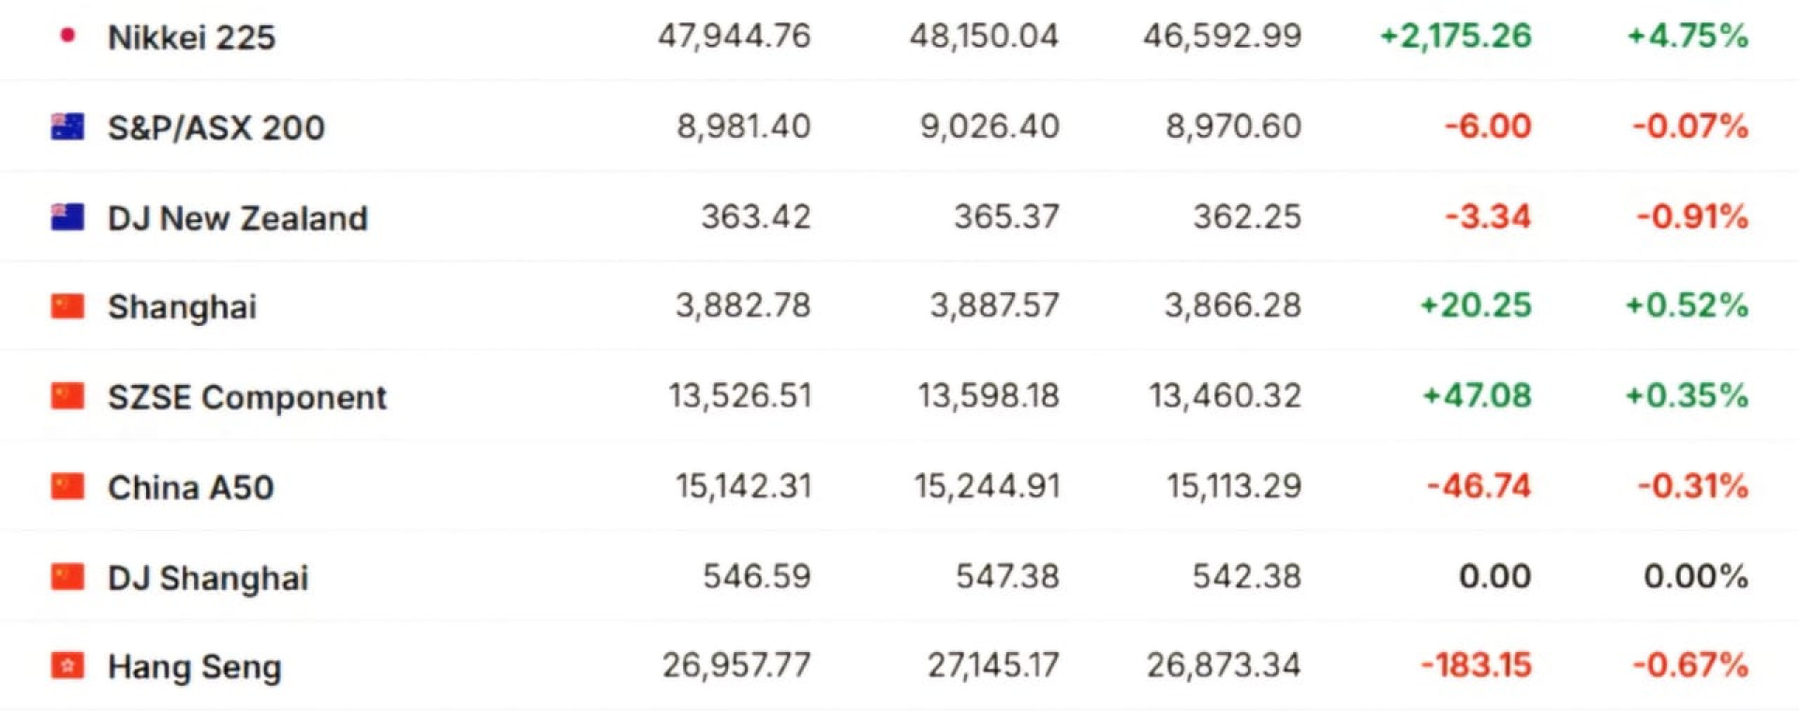Open the DJ Shanghai index link

coord(207,578)
